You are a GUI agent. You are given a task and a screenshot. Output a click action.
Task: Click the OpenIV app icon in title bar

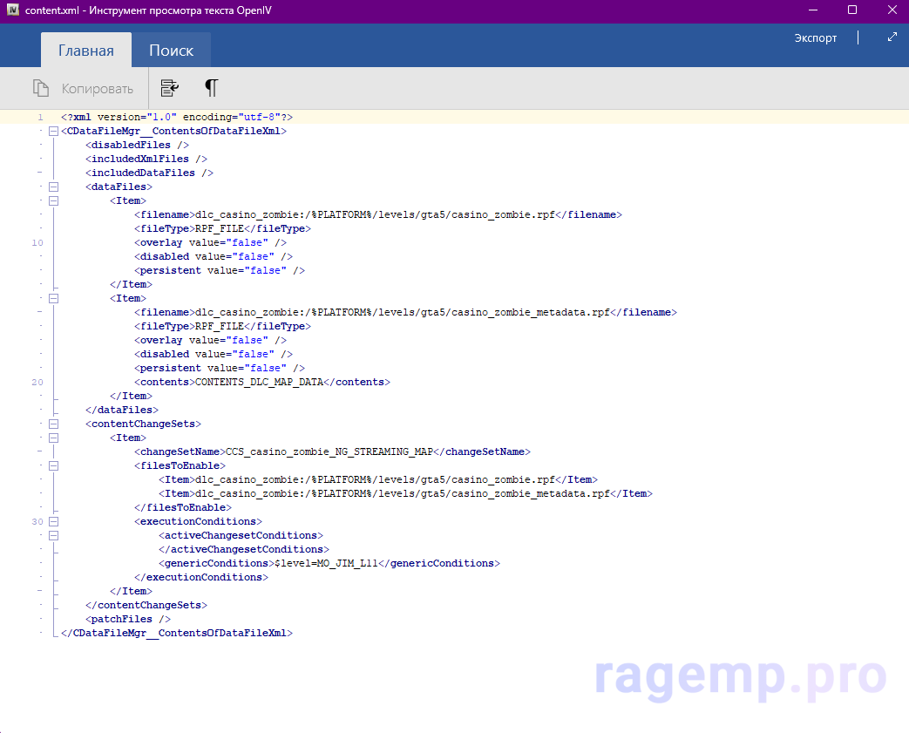pos(13,10)
